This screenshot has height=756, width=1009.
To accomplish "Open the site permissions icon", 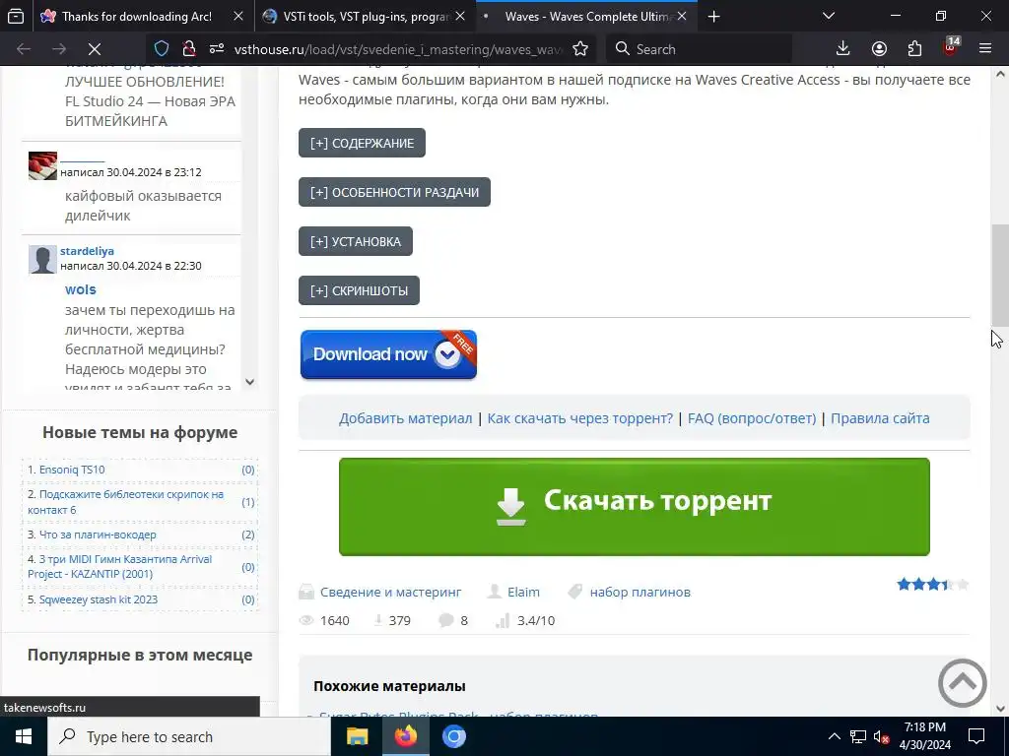I will click(x=217, y=49).
